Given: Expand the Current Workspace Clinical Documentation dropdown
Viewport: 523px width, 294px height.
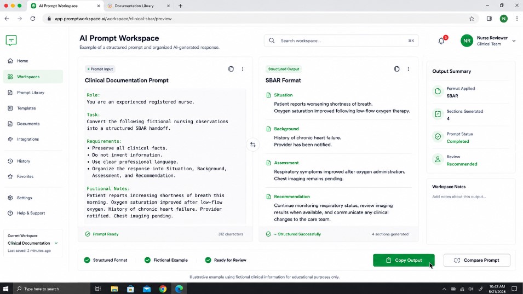Looking at the screenshot, I should (x=56, y=243).
